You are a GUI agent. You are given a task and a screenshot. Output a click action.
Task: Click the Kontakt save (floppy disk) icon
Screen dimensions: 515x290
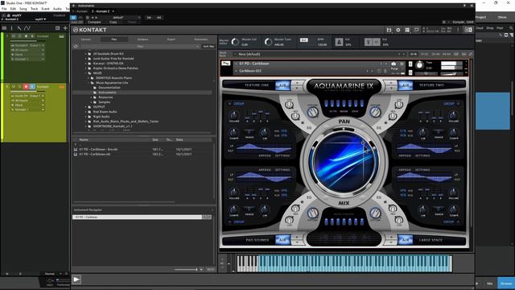[389, 30]
